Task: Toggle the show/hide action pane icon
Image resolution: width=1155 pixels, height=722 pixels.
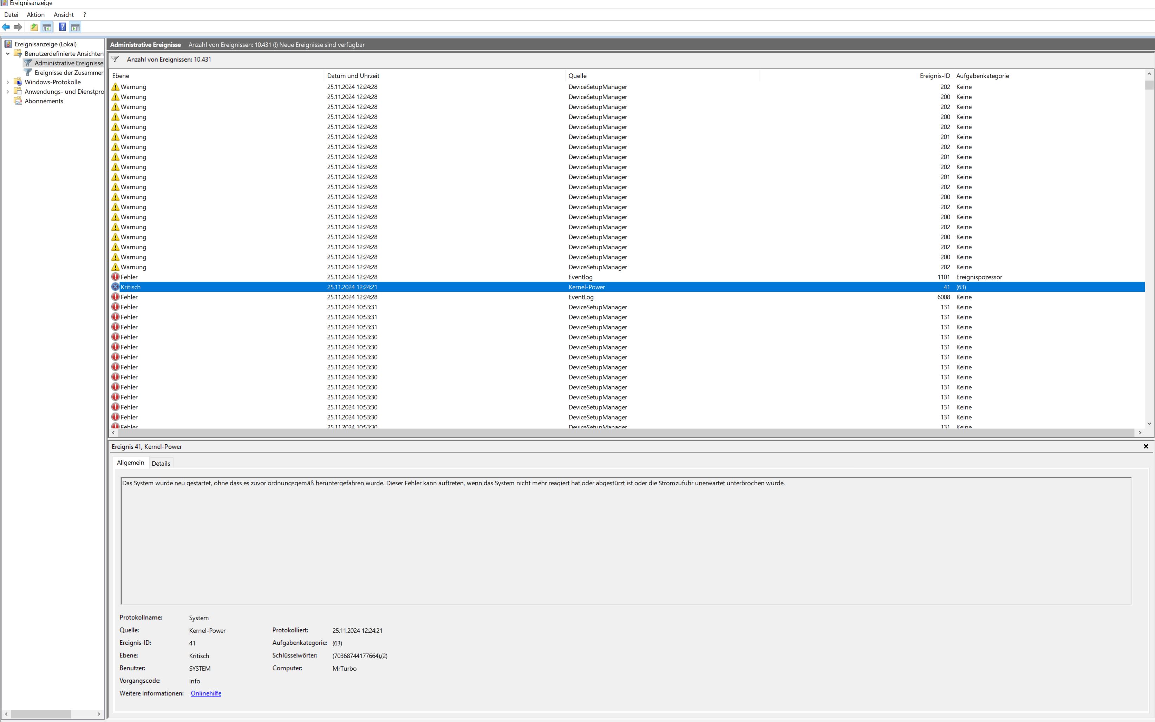Action: pyautogui.click(x=75, y=27)
